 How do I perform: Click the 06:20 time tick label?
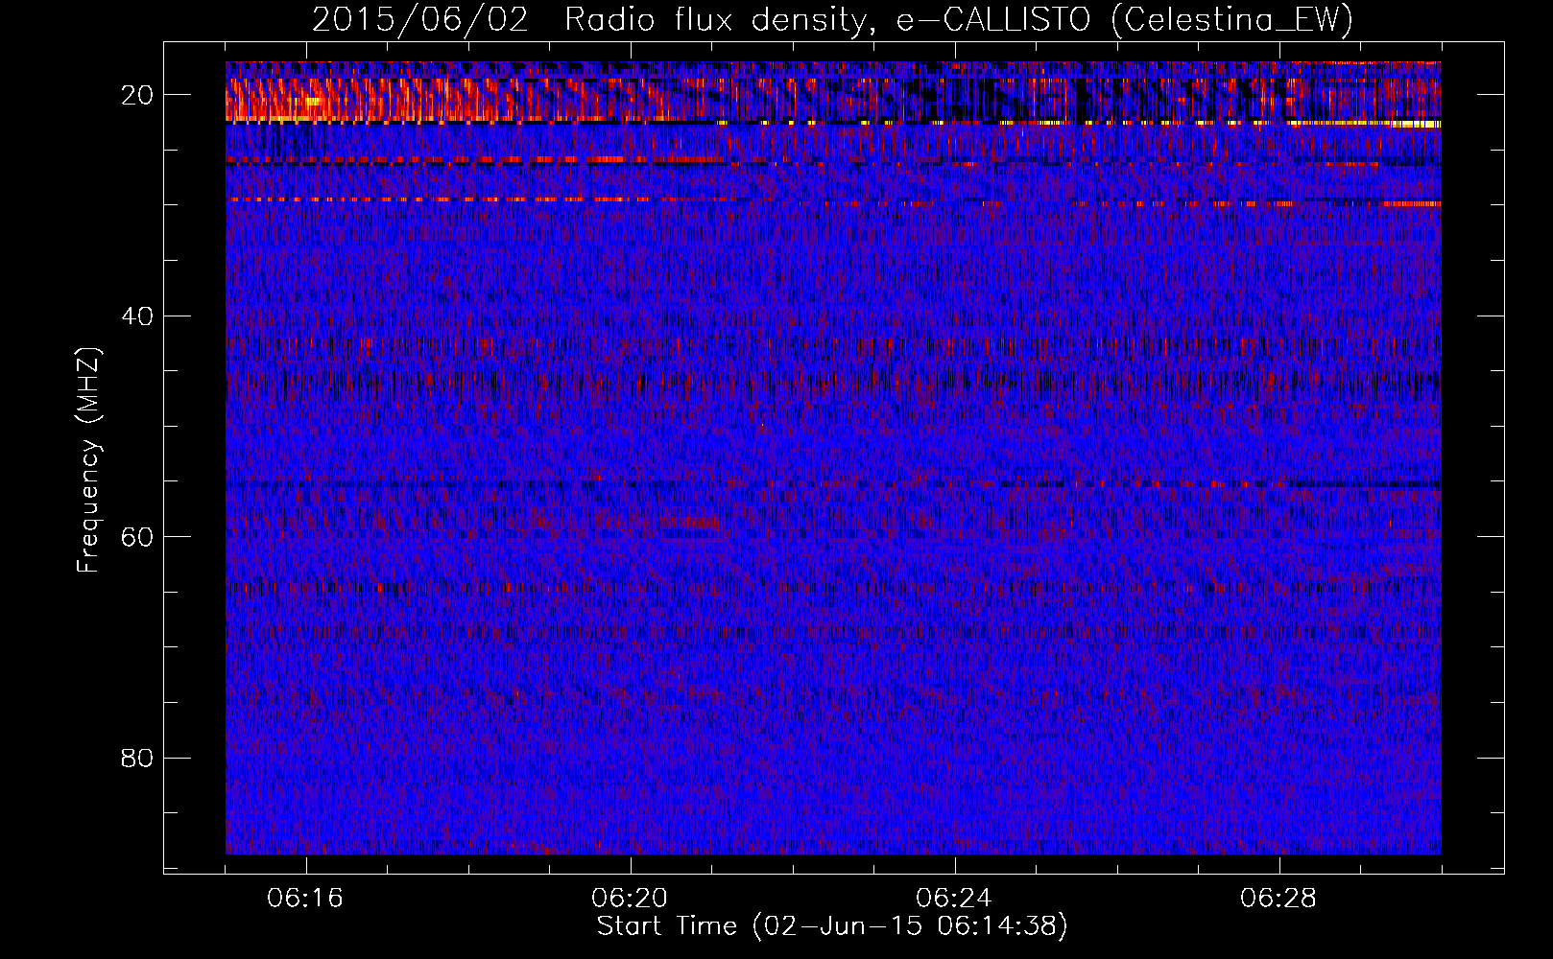click(x=630, y=899)
